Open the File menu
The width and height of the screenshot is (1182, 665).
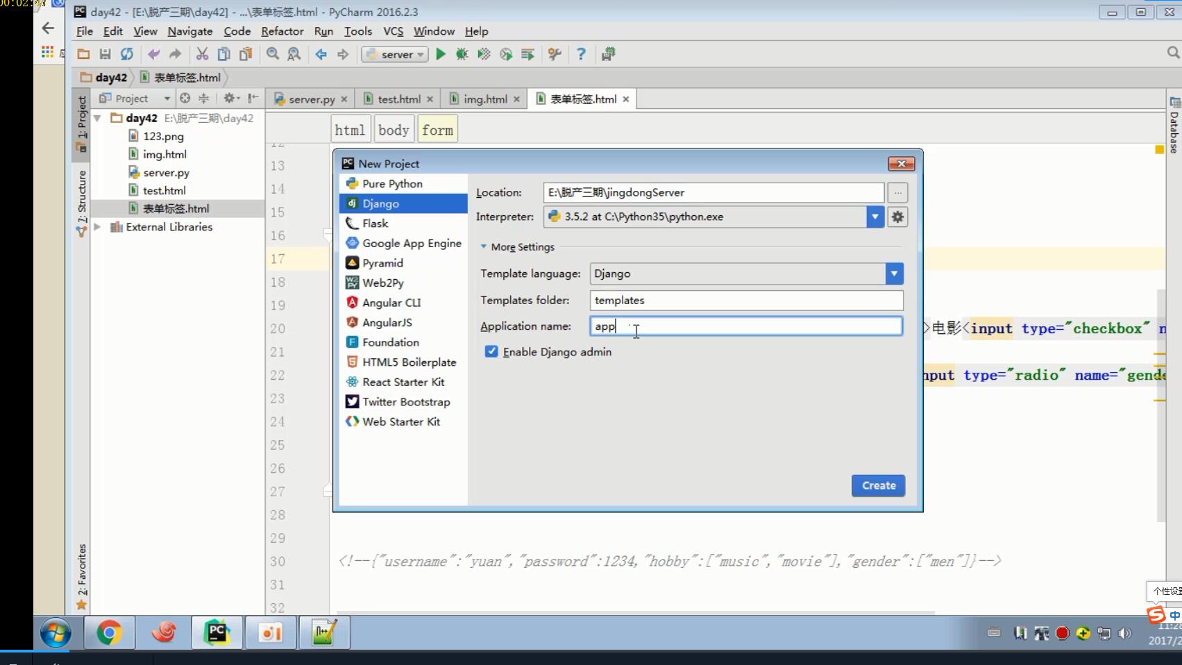(84, 31)
